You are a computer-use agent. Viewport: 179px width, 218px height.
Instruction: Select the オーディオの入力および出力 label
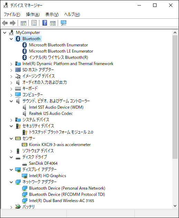point(45,82)
